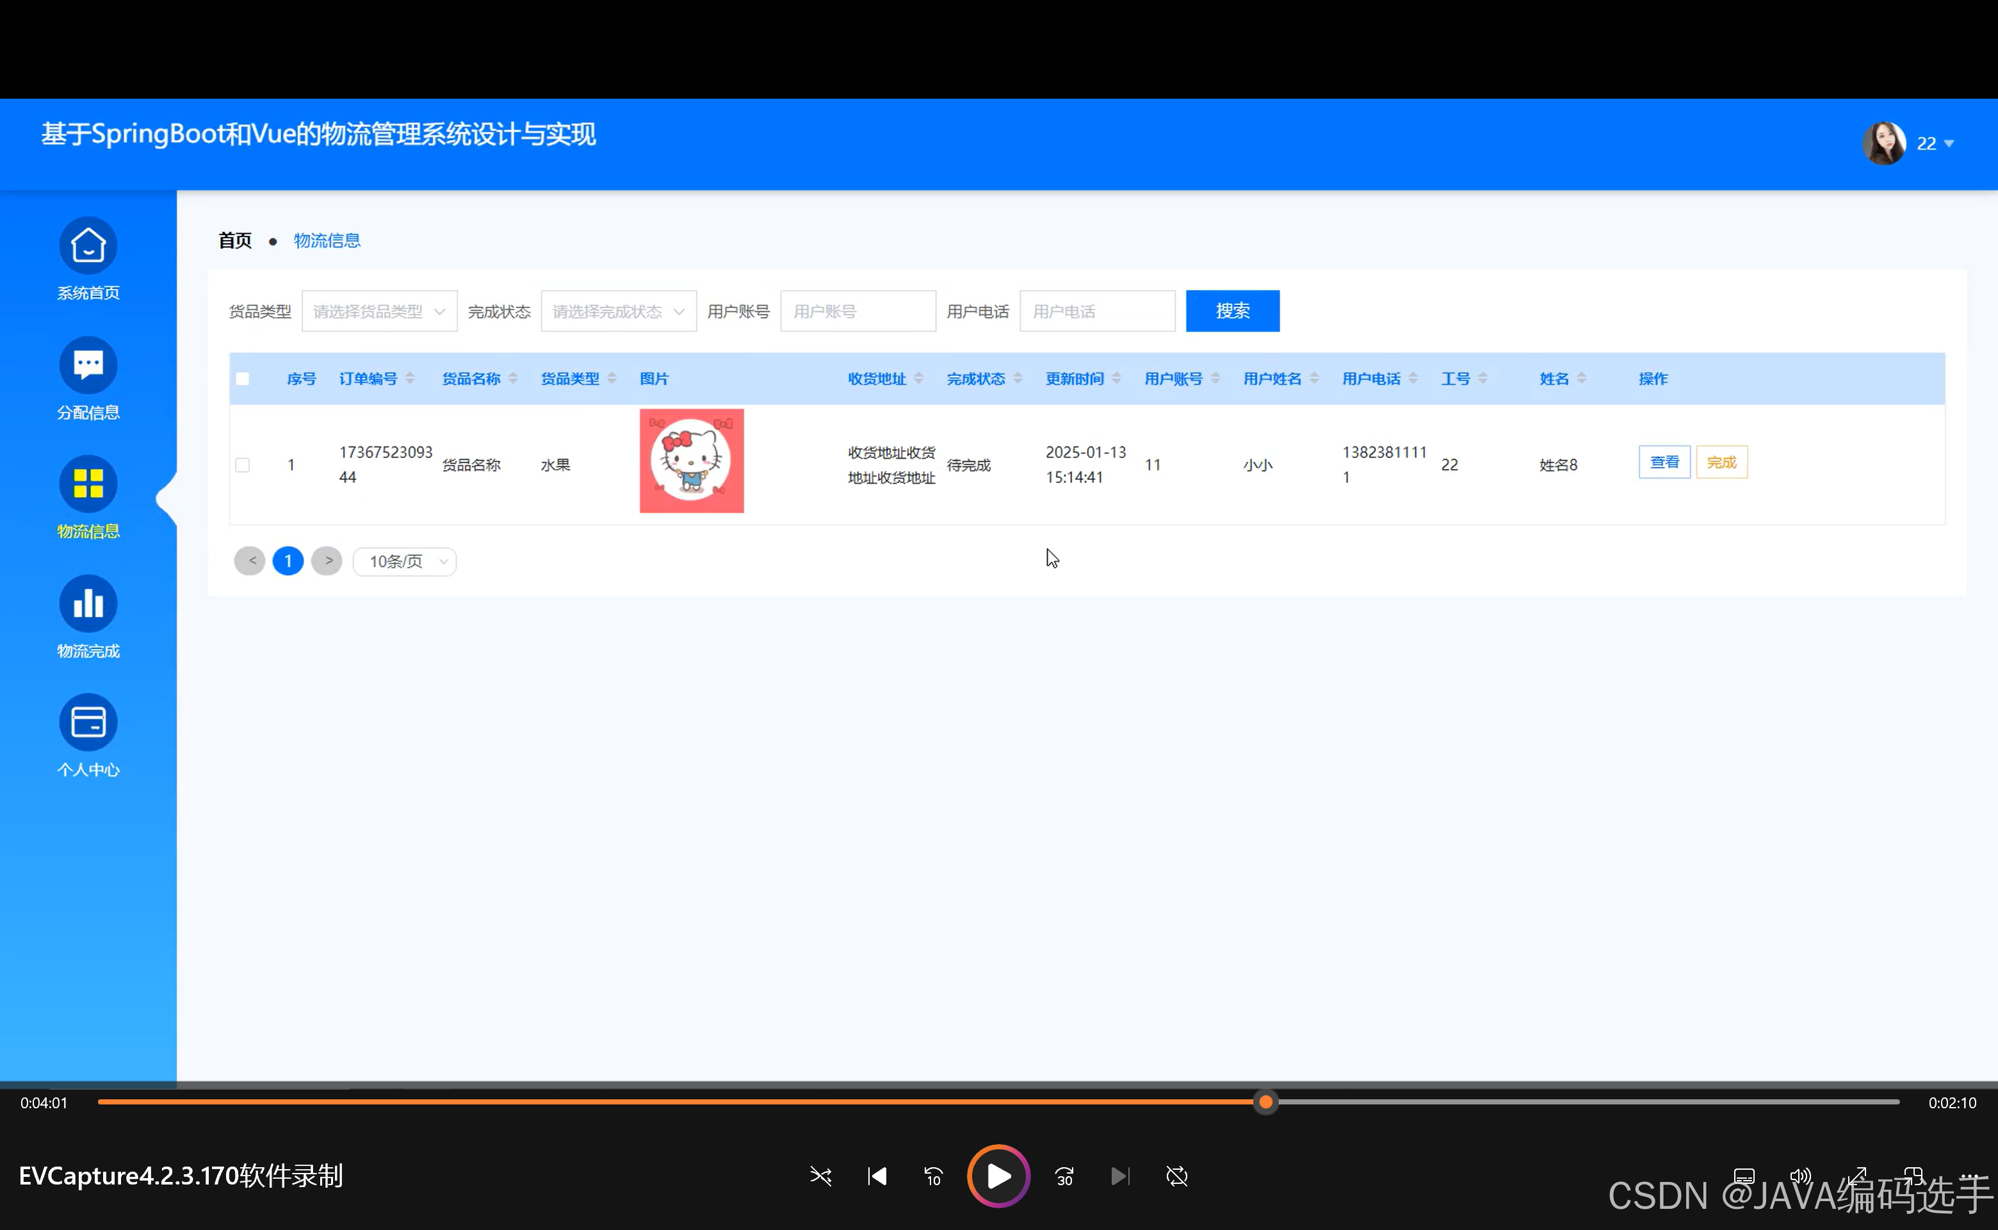1998x1230 pixels.
Task: Navigate to 分配信息 menu label
Action: point(88,413)
